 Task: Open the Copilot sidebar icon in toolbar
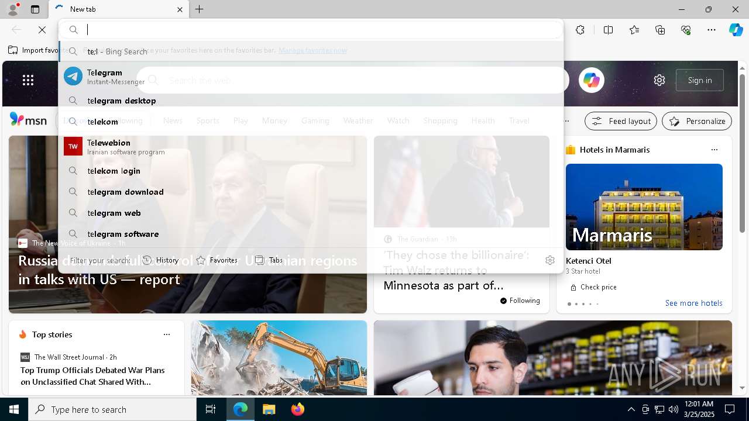point(736,30)
